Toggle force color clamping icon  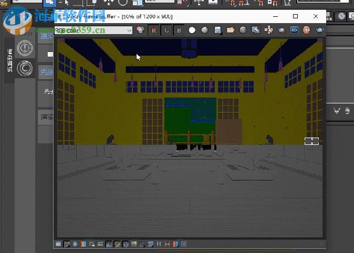tap(67, 244)
